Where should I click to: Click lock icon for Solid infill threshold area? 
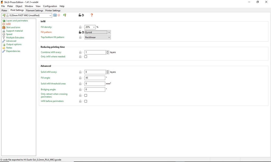[x=80, y=84]
